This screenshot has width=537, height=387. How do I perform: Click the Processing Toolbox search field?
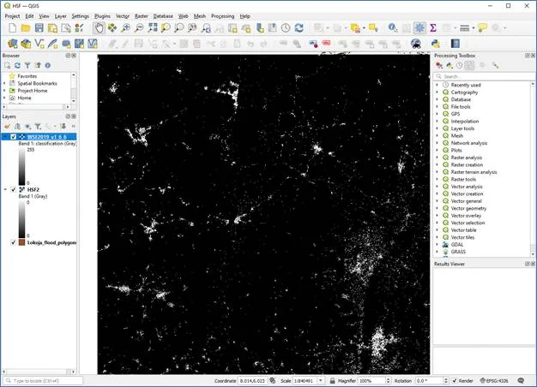click(x=480, y=76)
